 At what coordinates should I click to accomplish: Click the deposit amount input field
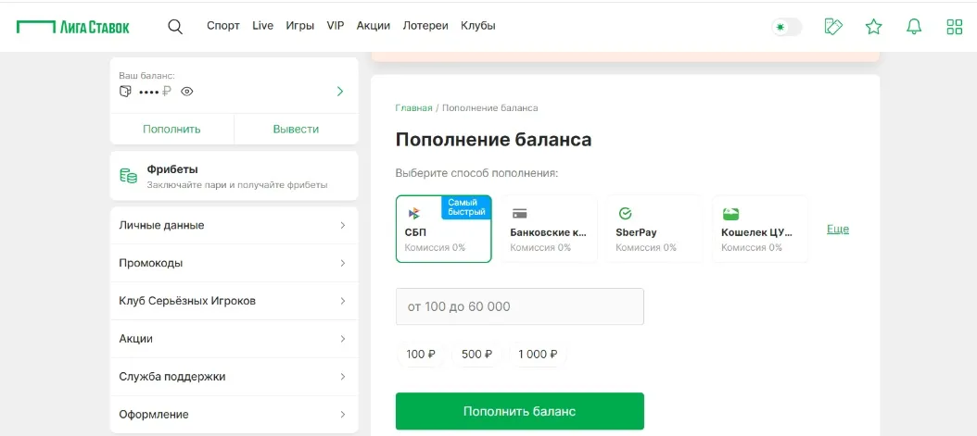519,306
